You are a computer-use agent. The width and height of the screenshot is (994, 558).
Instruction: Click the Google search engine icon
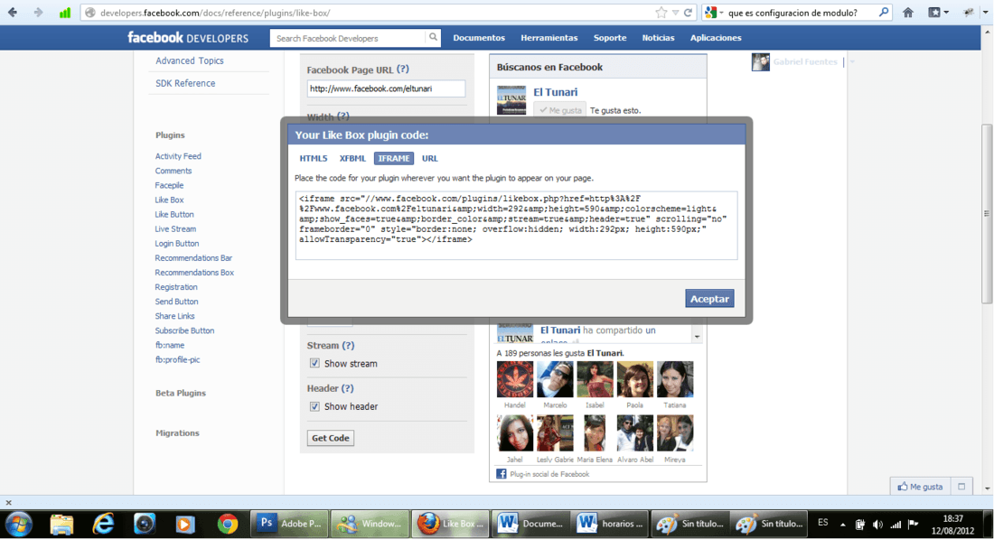[x=711, y=12]
